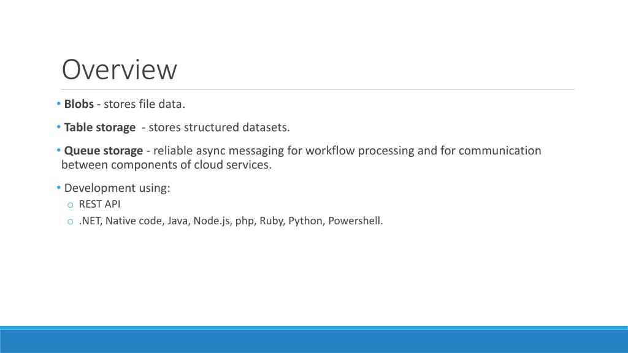This screenshot has height=353, width=628.
Task: Click the text 'stores structured datasets'
Action: 219,127
